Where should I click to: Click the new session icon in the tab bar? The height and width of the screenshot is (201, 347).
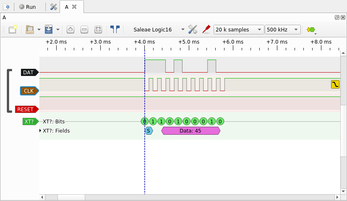click(7, 7)
